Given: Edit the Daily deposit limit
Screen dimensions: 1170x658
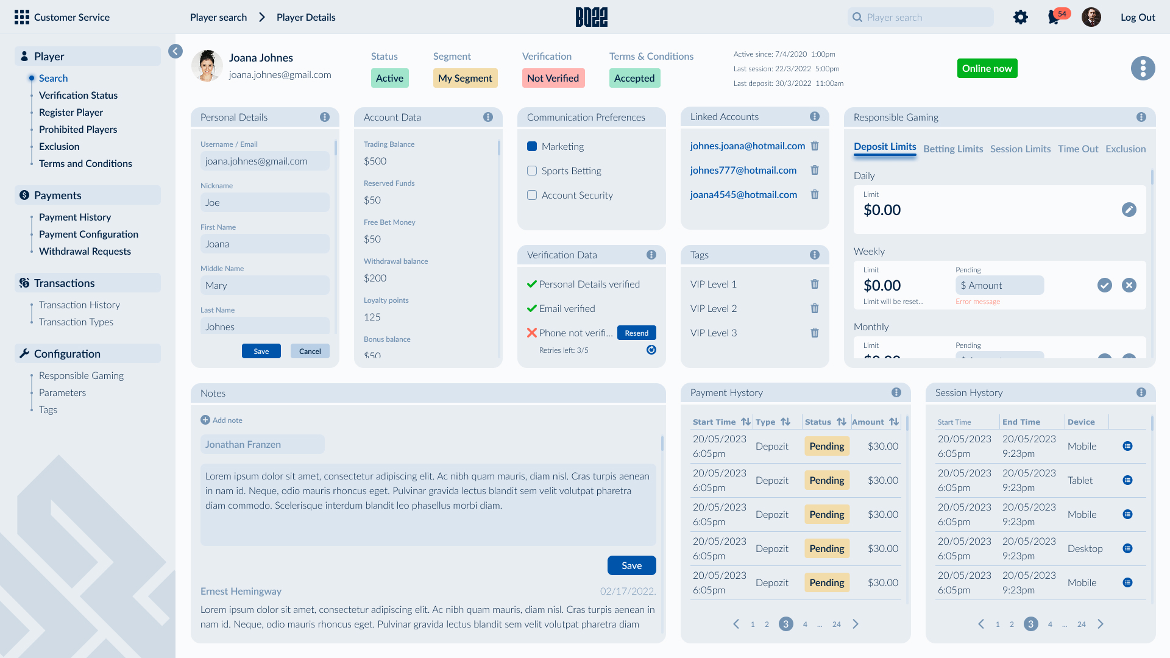Looking at the screenshot, I should 1129,210.
